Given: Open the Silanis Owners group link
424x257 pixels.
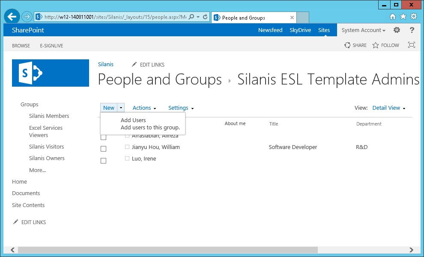Looking at the screenshot, I should coord(47,158).
